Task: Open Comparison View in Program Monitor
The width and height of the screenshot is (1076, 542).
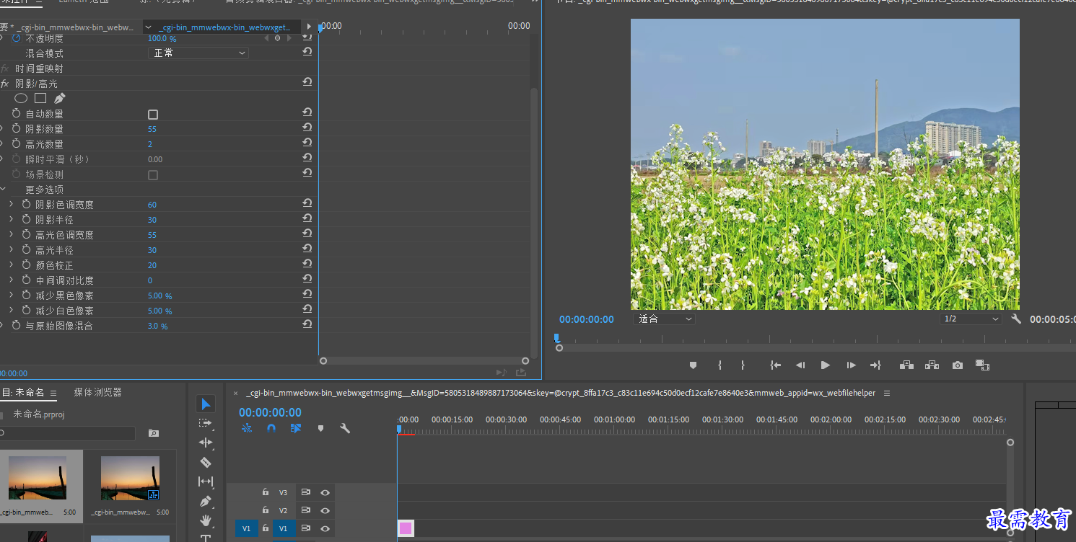Action: (982, 365)
